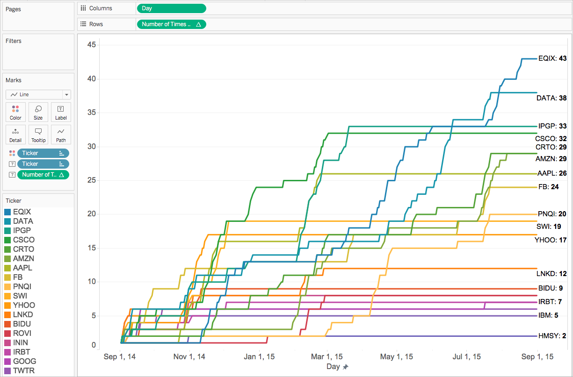
Task: Open the Detail marks card button
Action: coord(15,135)
